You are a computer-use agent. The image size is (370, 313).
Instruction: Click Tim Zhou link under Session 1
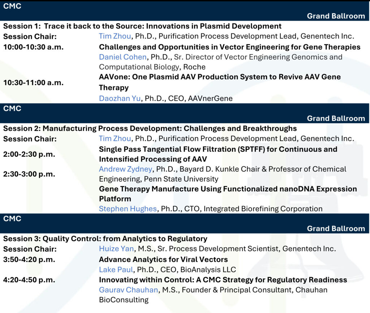[x=115, y=36]
